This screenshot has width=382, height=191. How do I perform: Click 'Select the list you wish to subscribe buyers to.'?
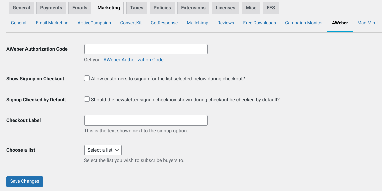(134, 160)
